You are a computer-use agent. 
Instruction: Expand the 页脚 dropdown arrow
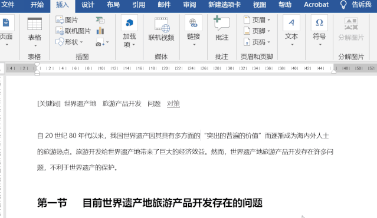269,31
